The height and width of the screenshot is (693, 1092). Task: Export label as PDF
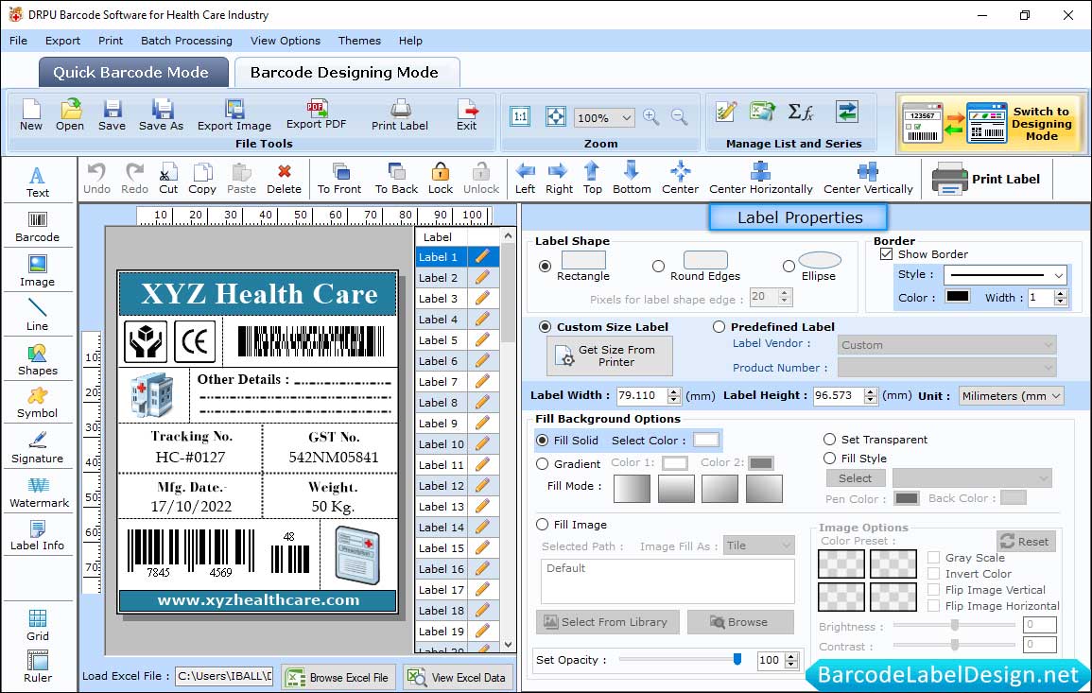point(317,115)
